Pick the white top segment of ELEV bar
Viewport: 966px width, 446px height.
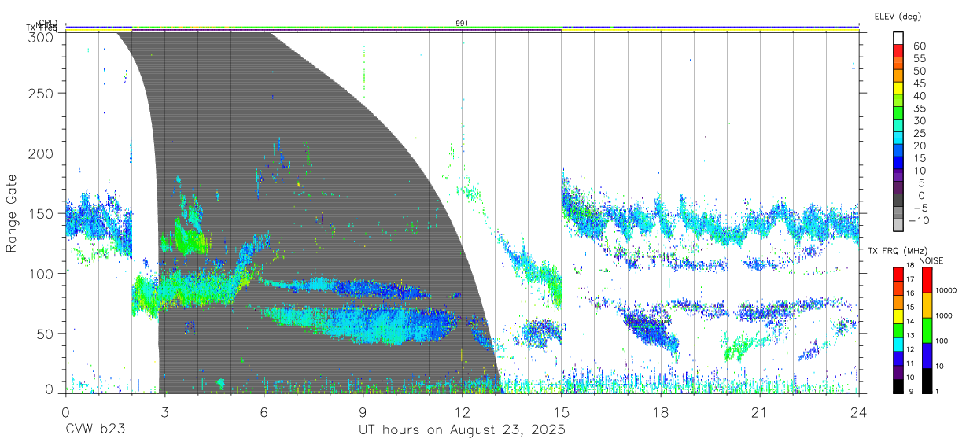point(898,39)
